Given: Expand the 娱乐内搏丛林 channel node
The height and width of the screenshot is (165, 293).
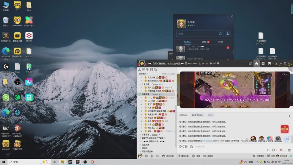Looking at the screenshot, I should 140,151.
